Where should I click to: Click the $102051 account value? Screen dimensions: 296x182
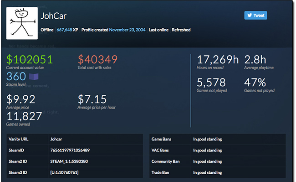tap(30, 60)
